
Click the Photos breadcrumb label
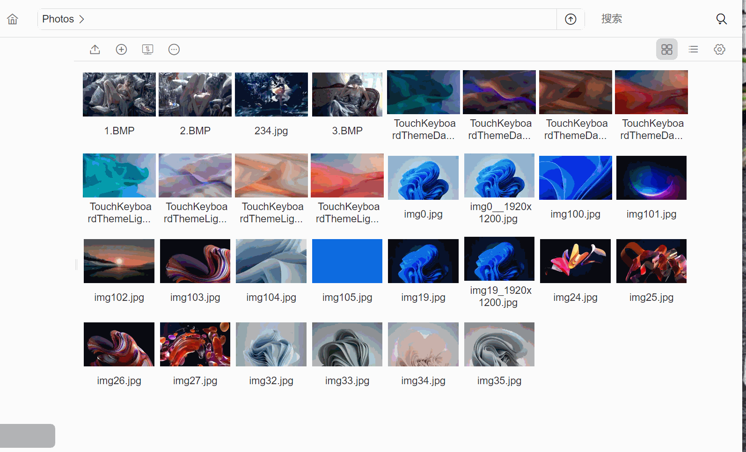pyautogui.click(x=58, y=19)
